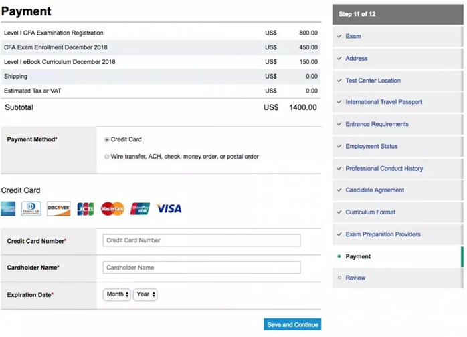Click the VISA card logo
The image size is (467, 337).
click(x=169, y=209)
